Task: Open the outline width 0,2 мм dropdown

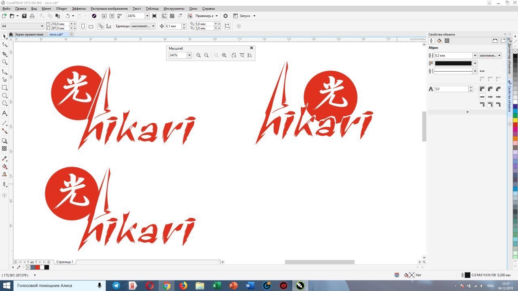Action: 475,55
